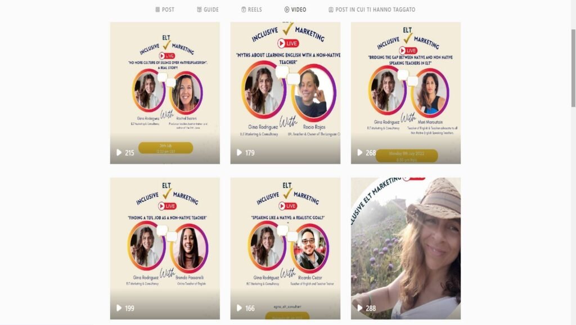Click the tagged-person icon in tab bar
Image resolution: width=576 pixels, height=325 pixels.
click(x=331, y=10)
